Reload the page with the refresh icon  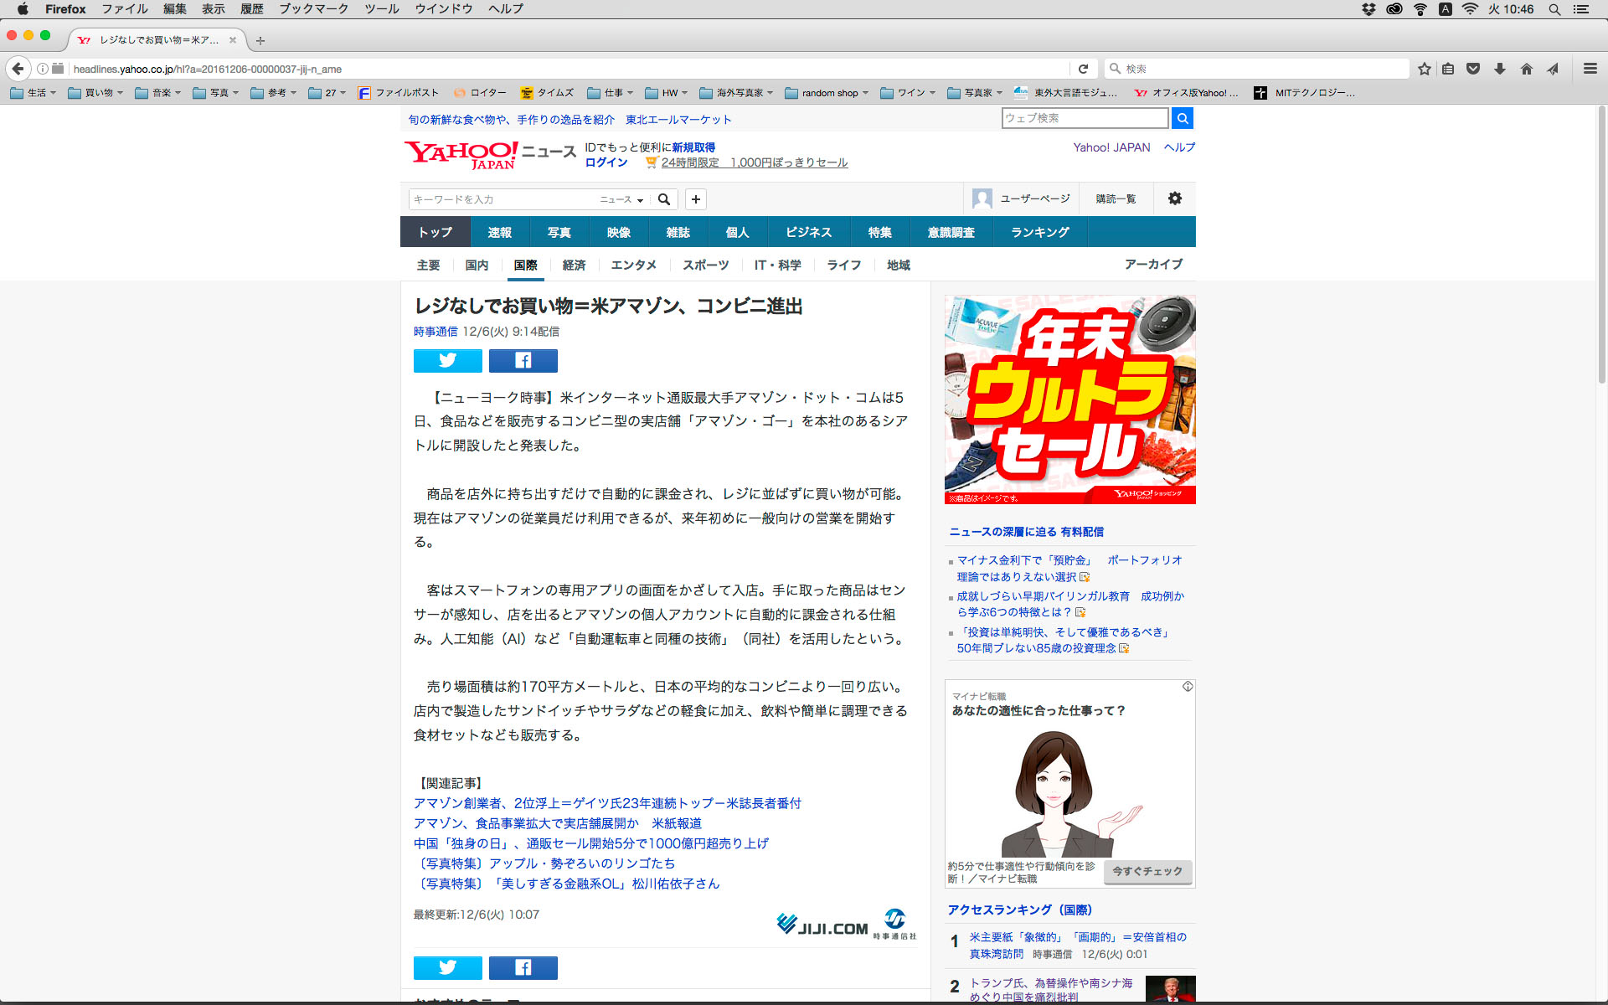pos(1083,69)
